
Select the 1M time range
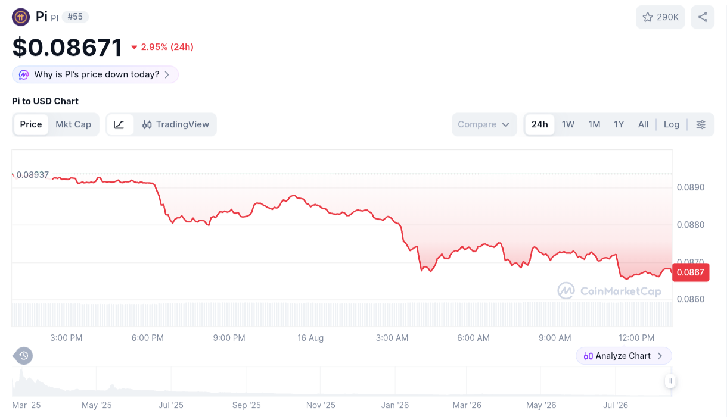pos(594,124)
